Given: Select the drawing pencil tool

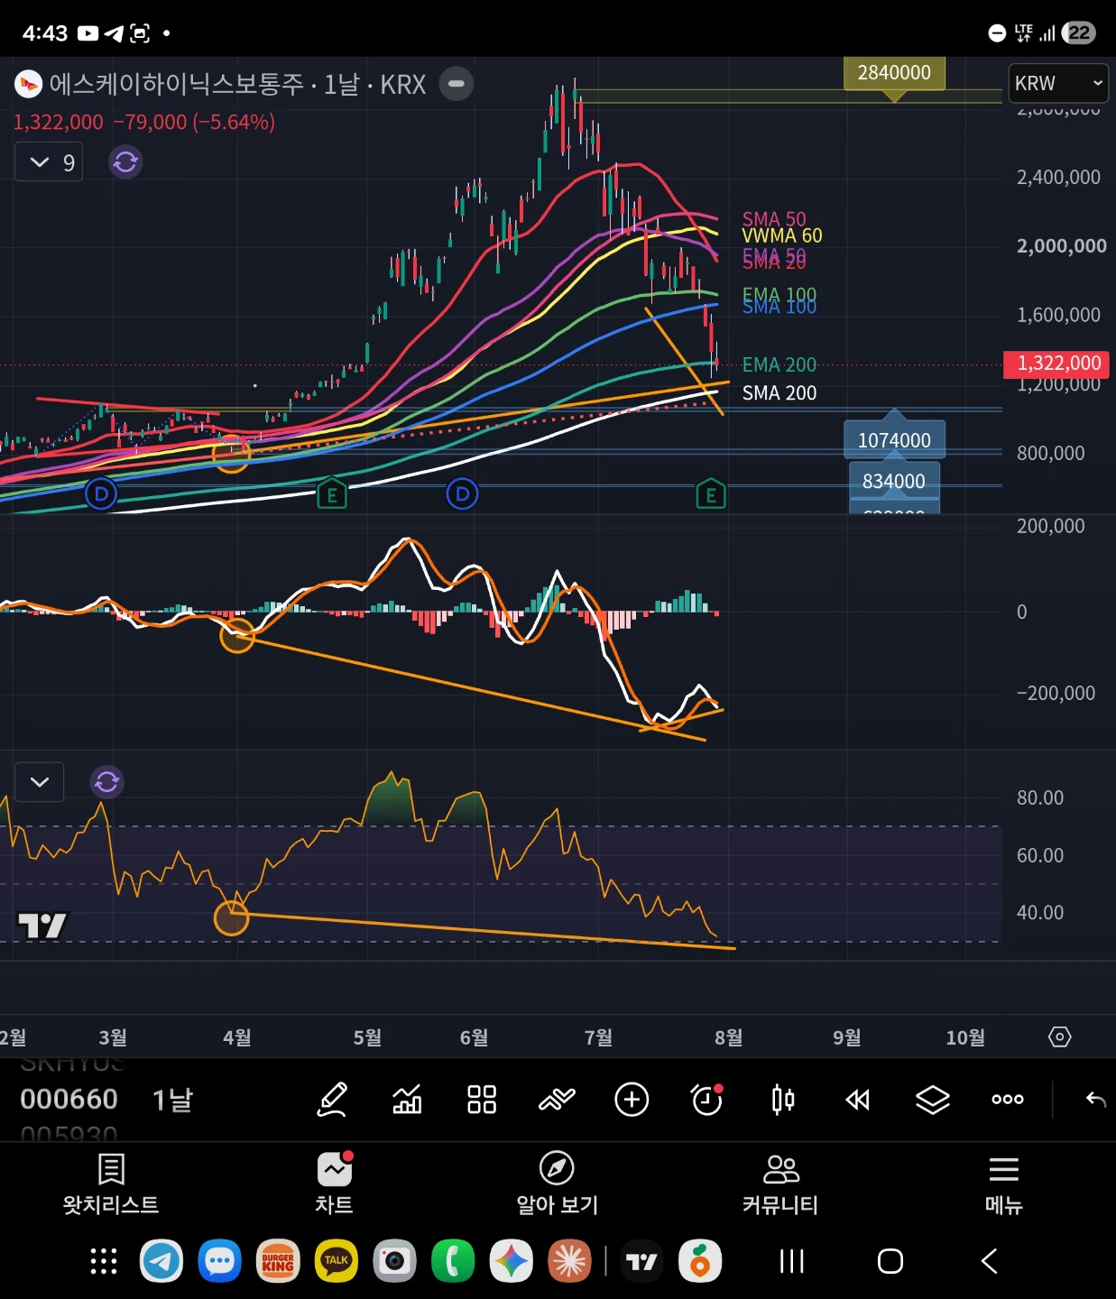Looking at the screenshot, I should tap(332, 1100).
